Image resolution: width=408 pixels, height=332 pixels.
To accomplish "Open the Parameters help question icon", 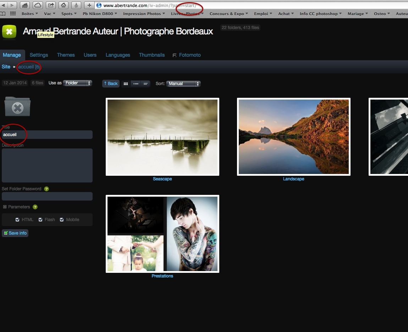I will 35,207.
